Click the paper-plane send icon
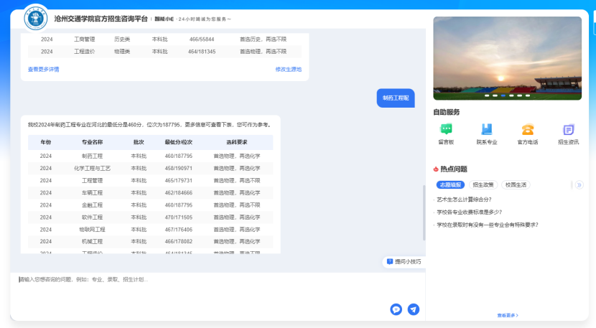596x328 pixels. (413, 309)
